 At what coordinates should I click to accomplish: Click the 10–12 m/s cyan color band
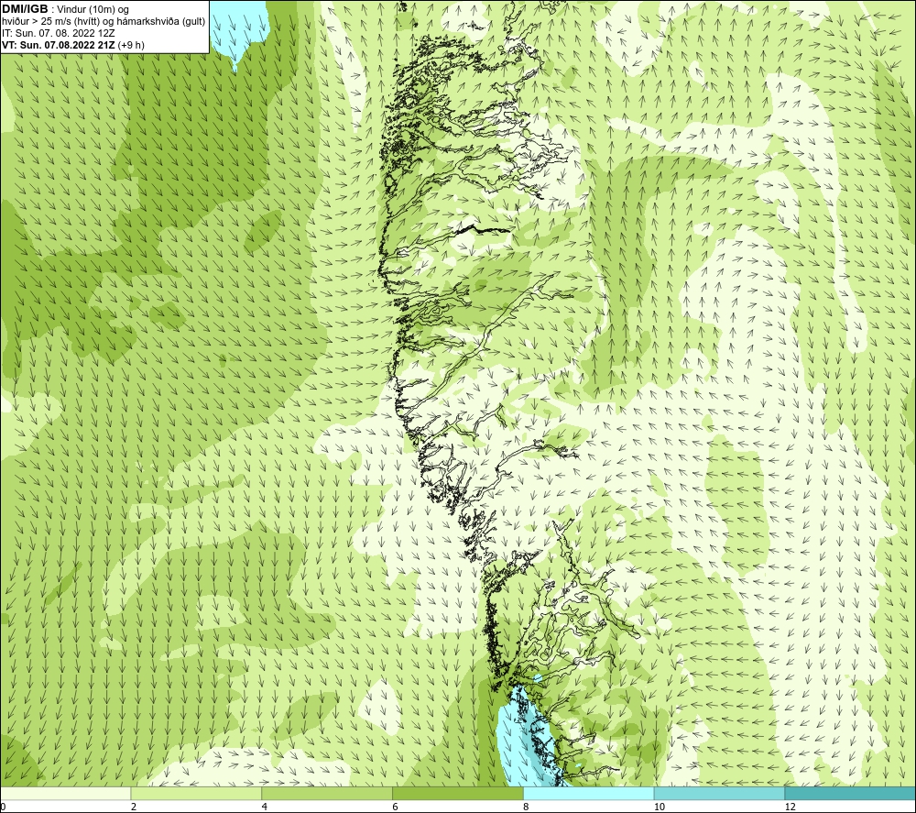[x=719, y=793]
